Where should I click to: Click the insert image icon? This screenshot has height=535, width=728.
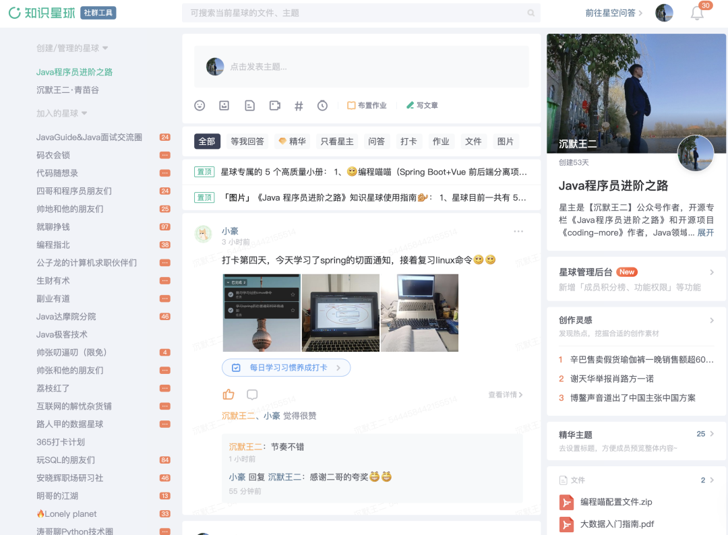[x=224, y=106]
